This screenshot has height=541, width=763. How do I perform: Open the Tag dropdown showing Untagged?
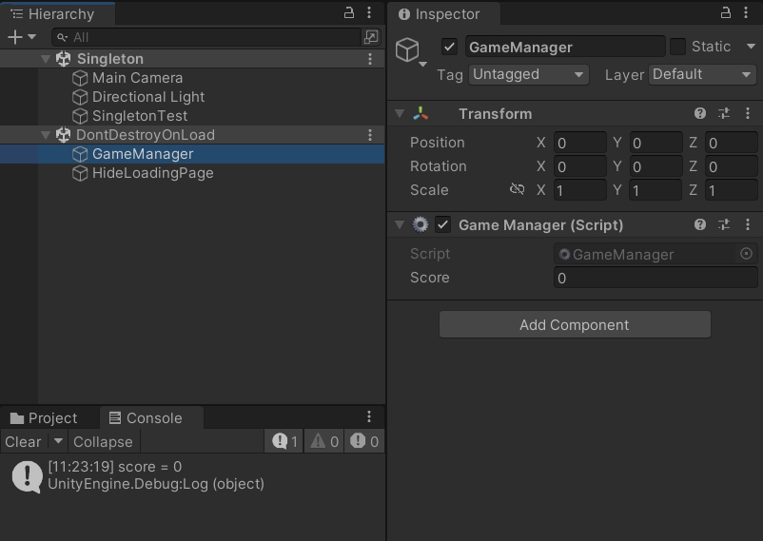(528, 75)
